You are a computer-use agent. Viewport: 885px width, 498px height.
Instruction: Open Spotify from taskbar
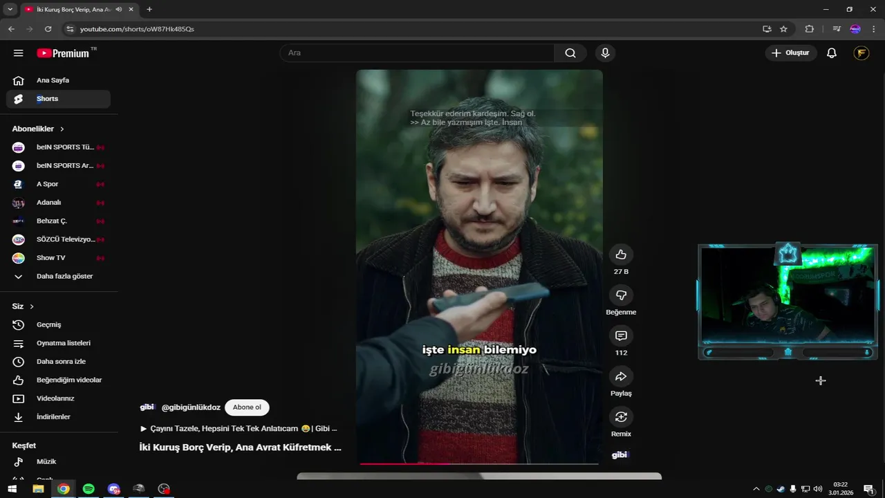(x=88, y=489)
